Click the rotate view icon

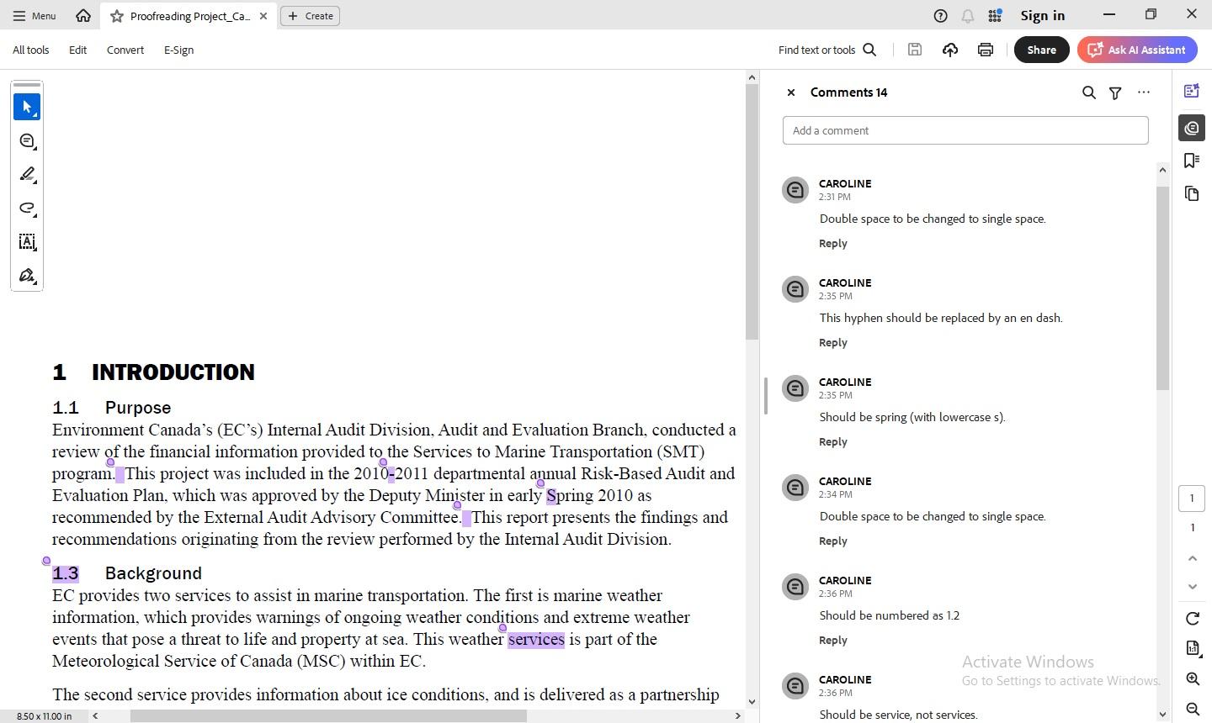coord(1193,619)
